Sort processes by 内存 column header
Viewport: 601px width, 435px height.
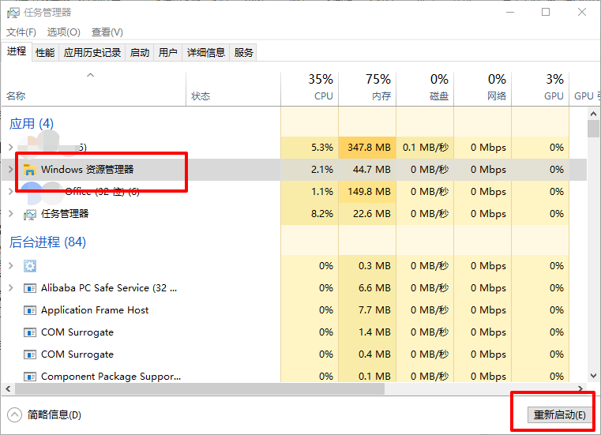(x=381, y=96)
